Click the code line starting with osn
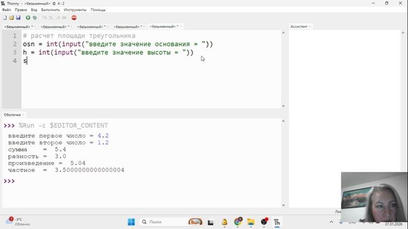Screen dimensions: 408x229 (118, 44)
